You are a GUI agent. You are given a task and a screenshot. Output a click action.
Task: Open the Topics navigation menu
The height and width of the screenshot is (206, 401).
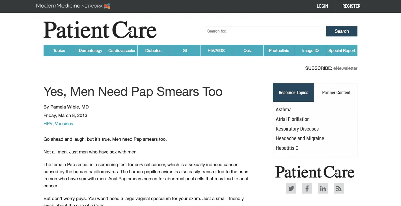coord(59,51)
